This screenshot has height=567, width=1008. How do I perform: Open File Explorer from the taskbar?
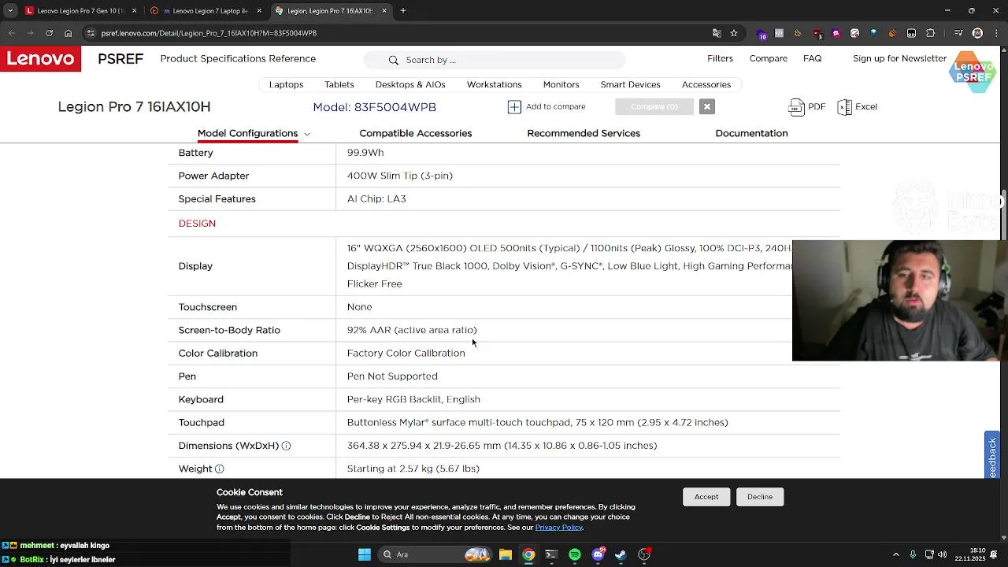click(x=506, y=554)
